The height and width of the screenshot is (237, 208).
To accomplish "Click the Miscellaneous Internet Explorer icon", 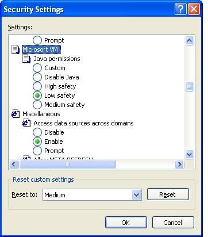I will (16, 114).
